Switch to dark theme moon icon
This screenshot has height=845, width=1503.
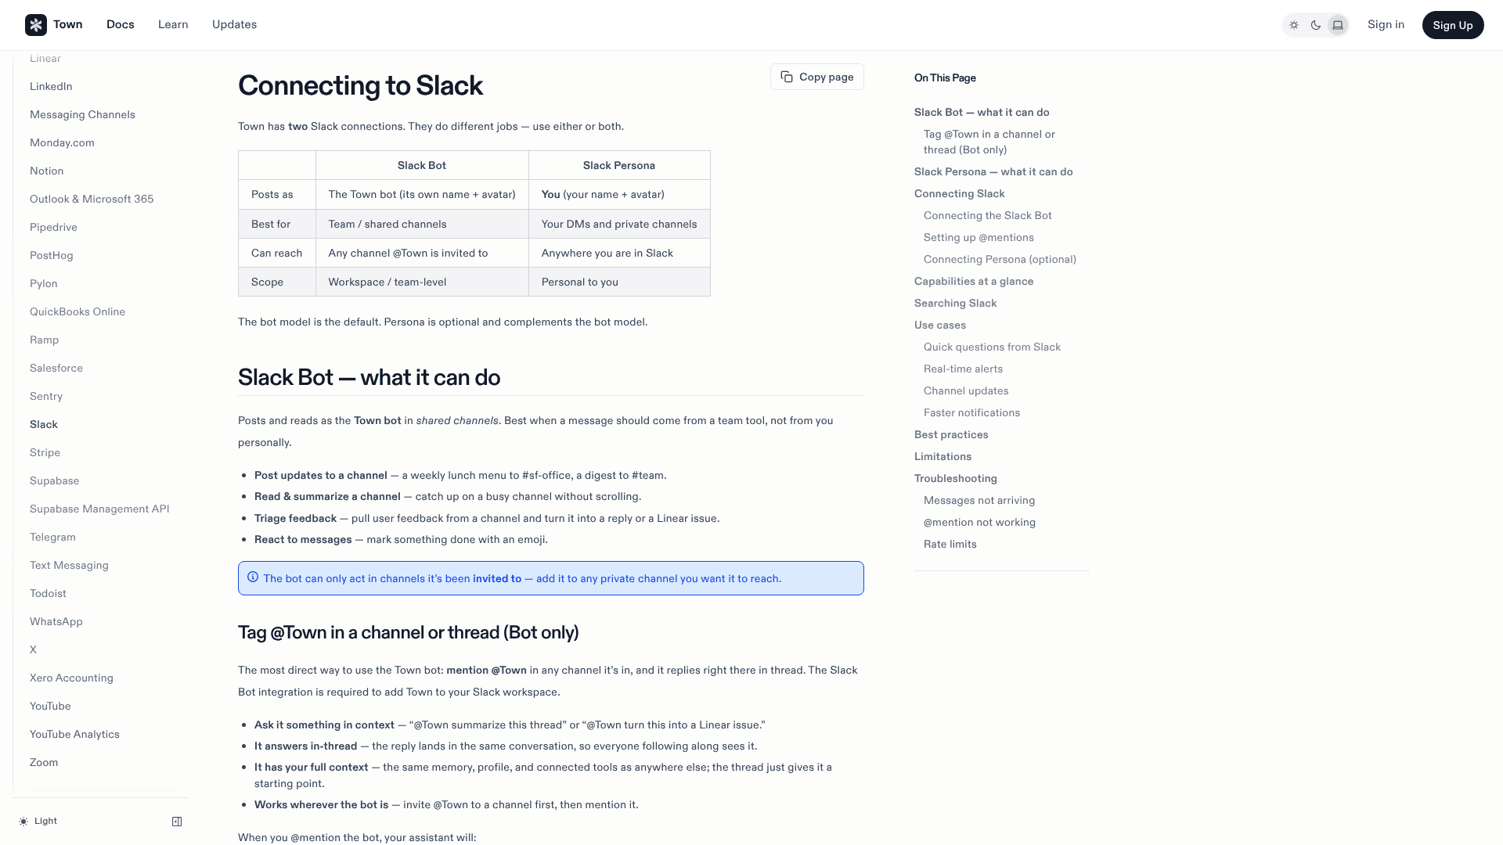click(1316, 25)
